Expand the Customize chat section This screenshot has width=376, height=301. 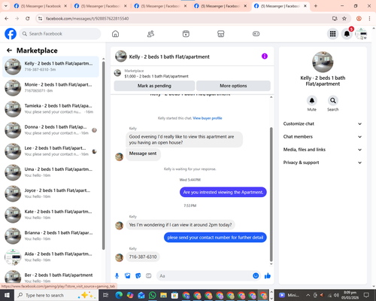pyautogui.click(x=323, y=123)
